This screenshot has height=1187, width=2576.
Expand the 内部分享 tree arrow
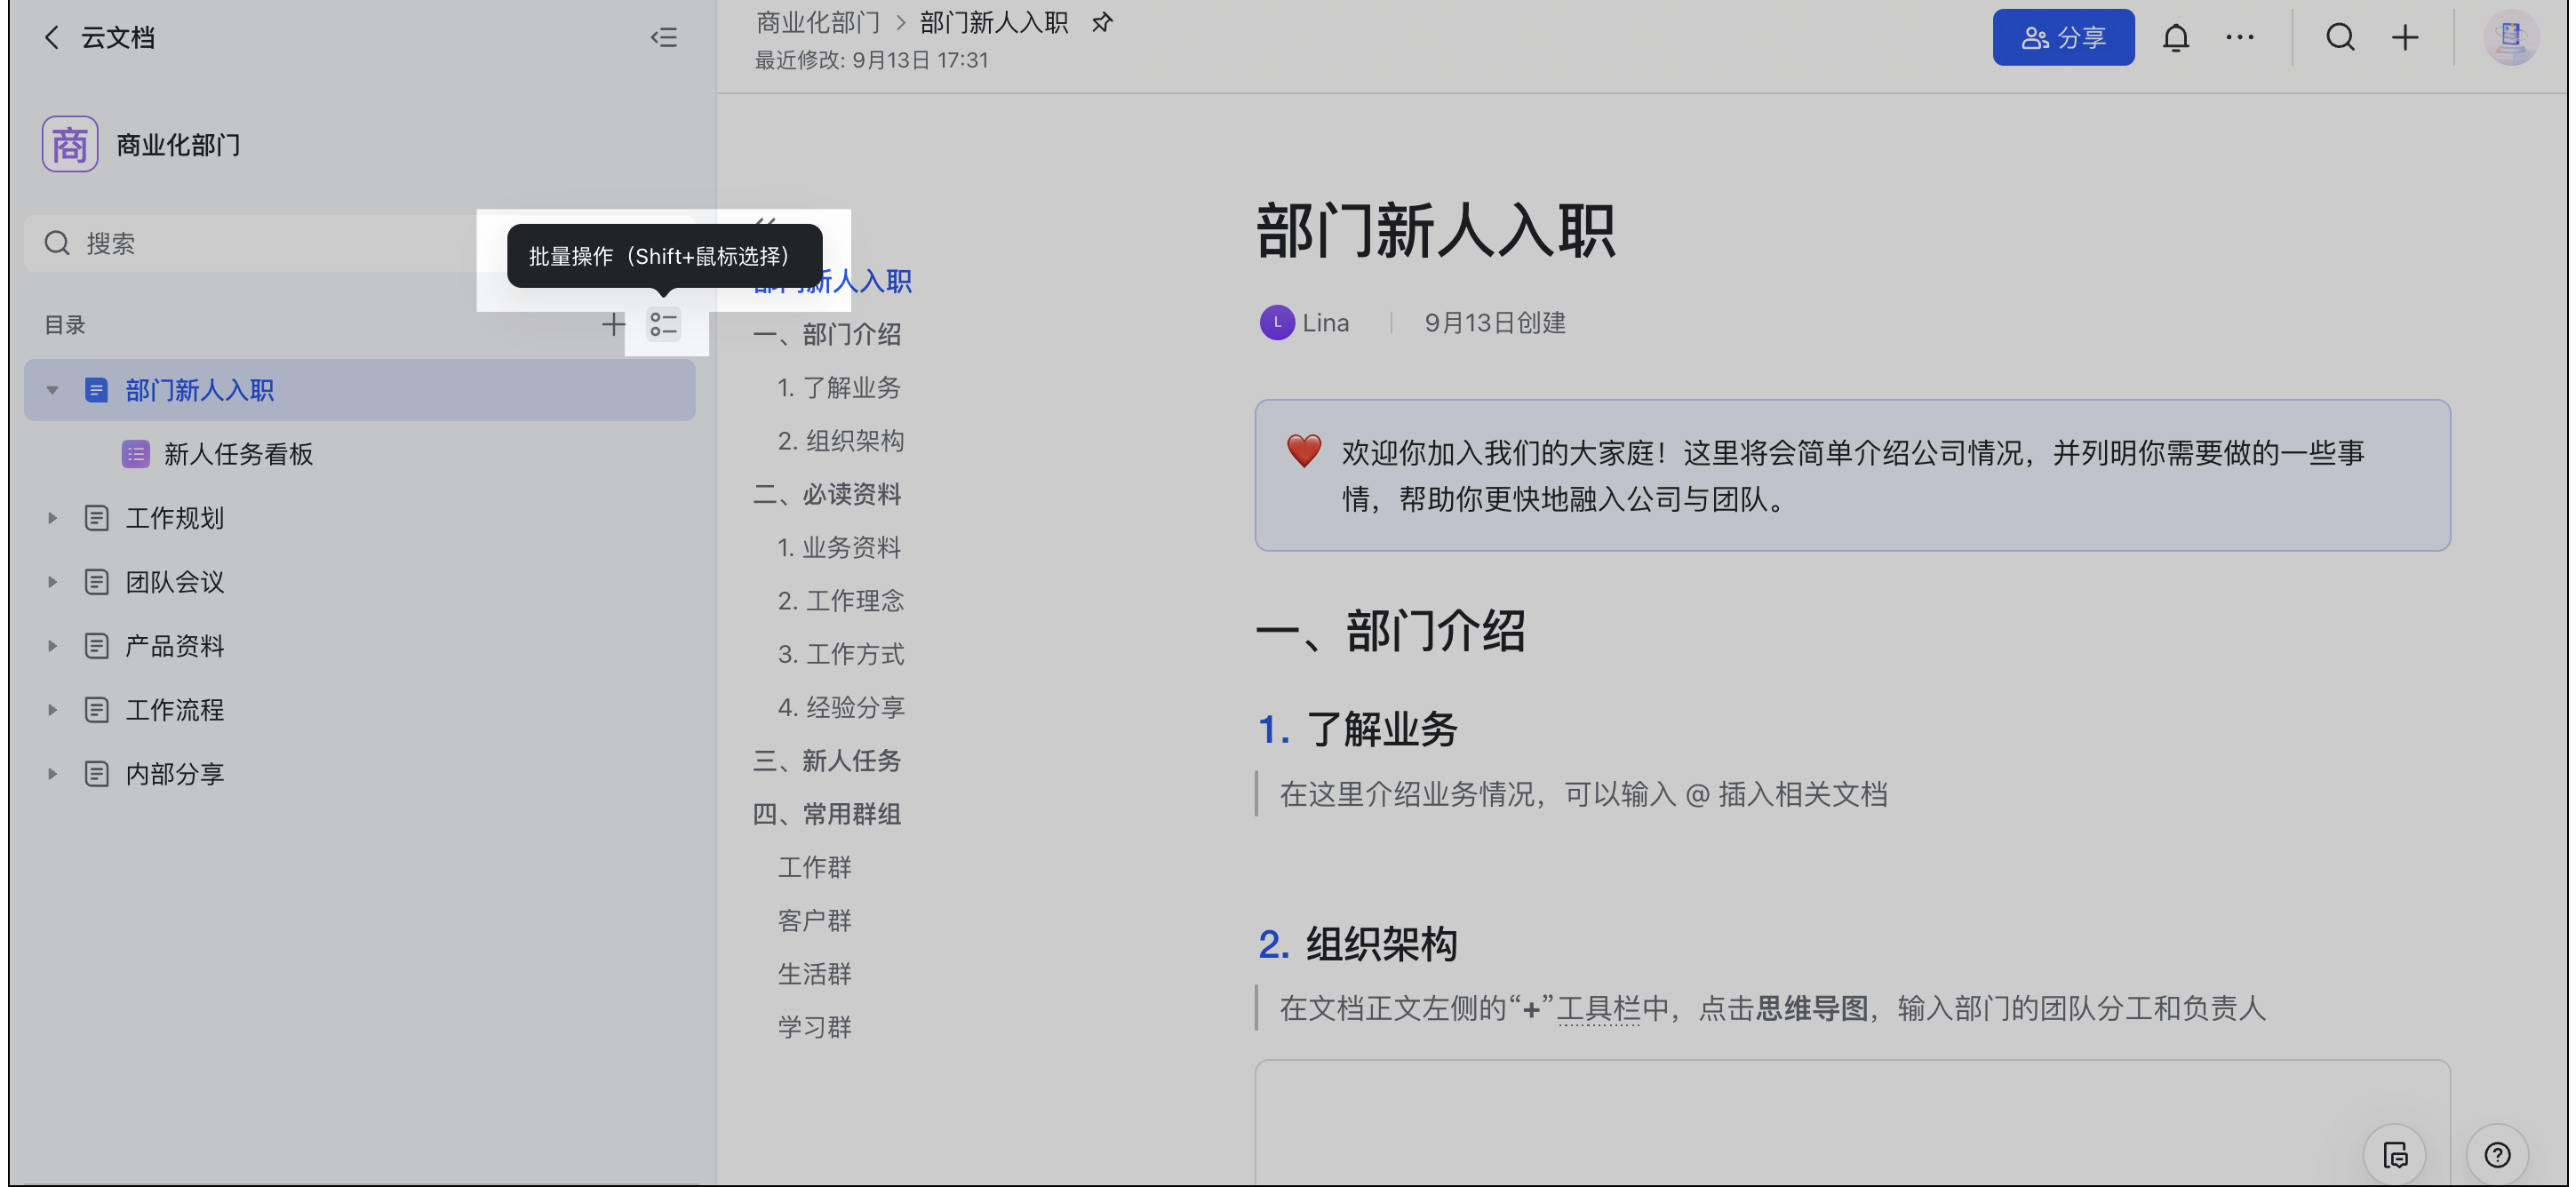click(52, 774)
